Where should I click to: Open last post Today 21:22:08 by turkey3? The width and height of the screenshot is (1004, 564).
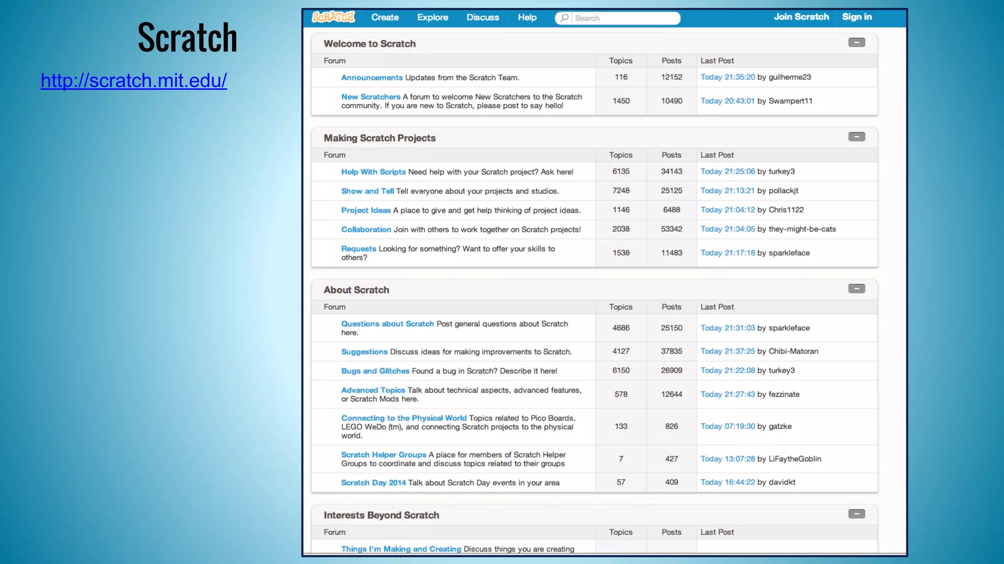(x=728, y=370)
